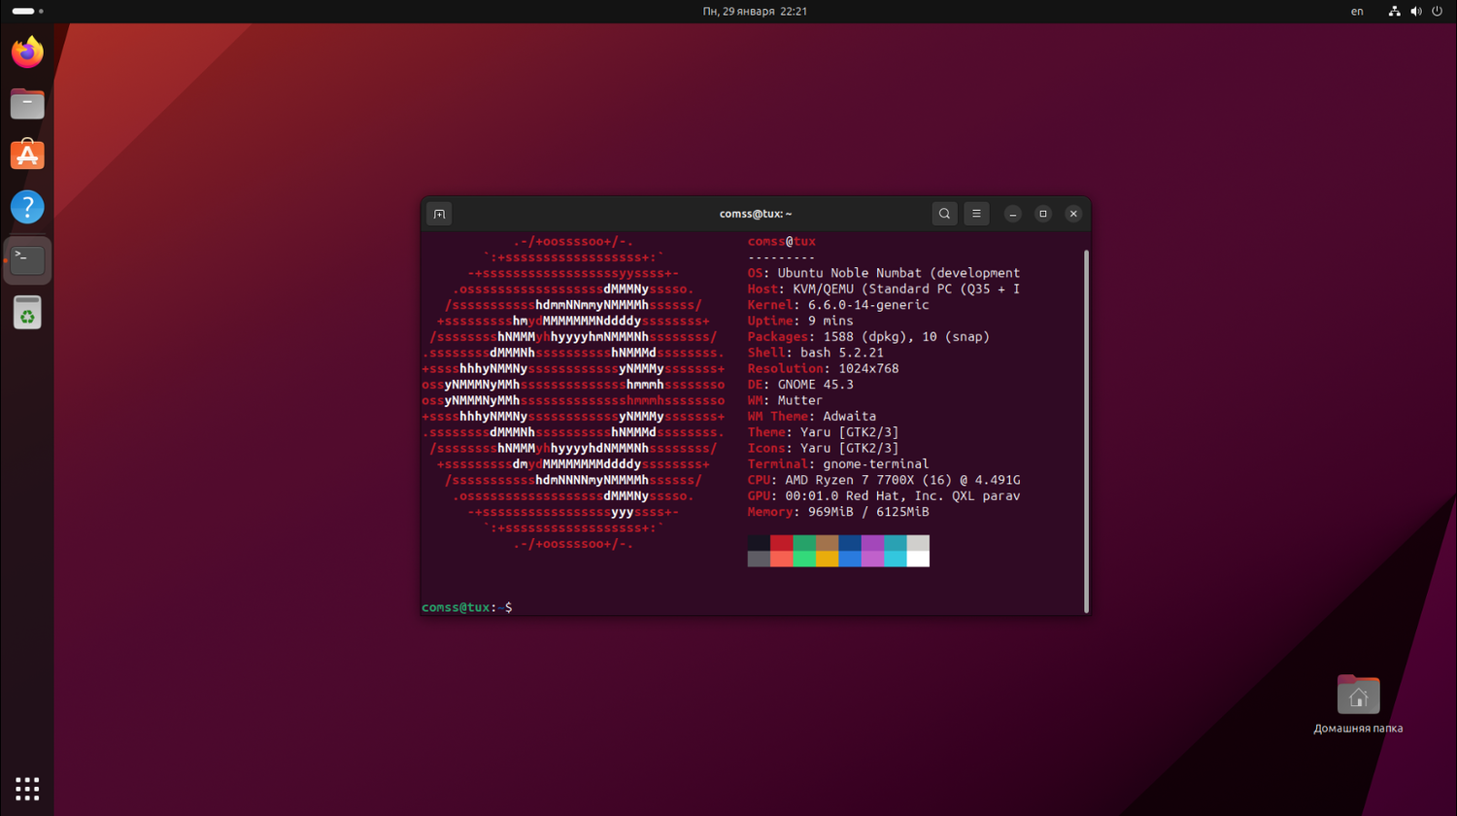Maximize the terminal window

(x=1043, y=214)
